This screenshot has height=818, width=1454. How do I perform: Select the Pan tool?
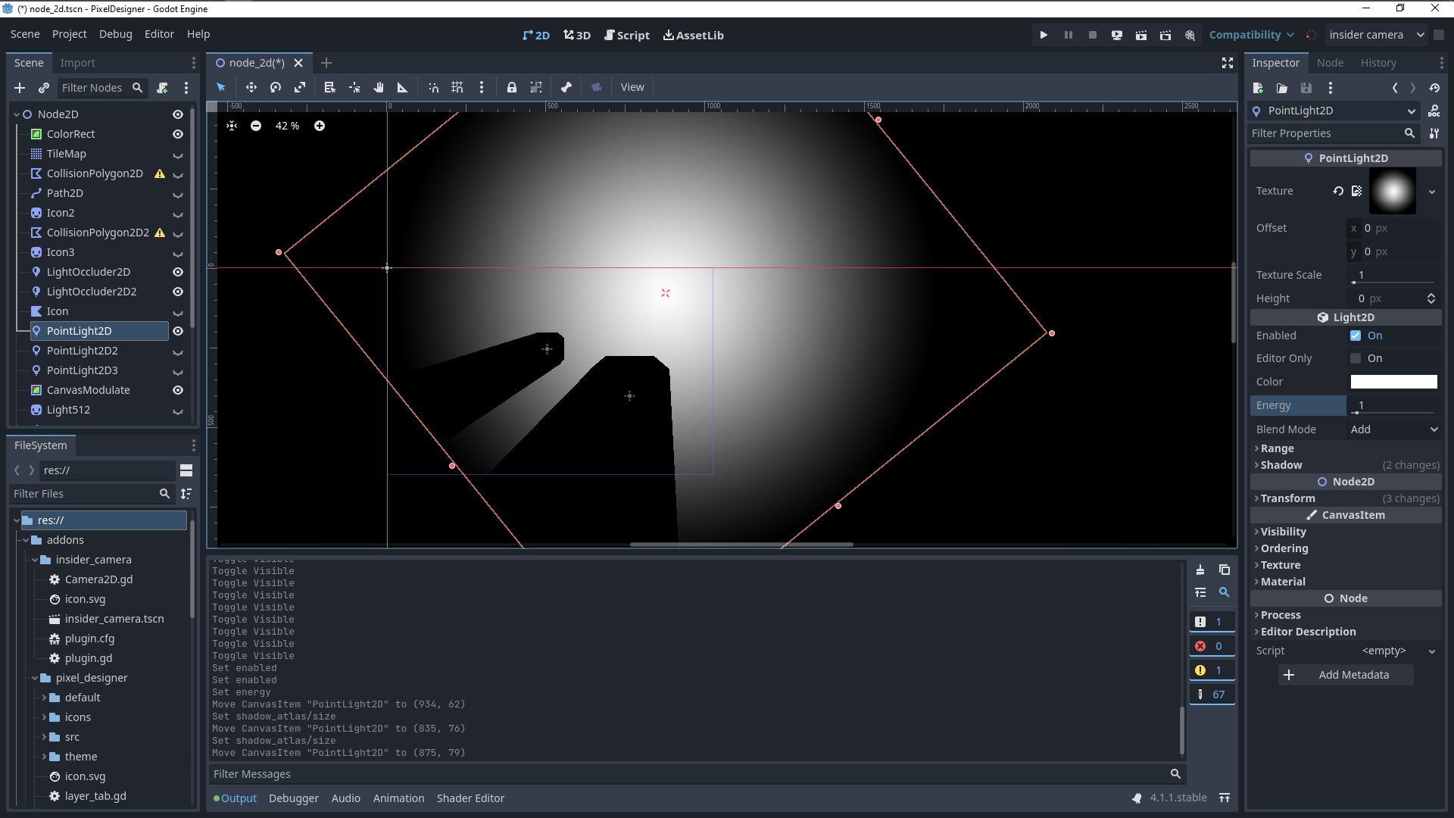[379, 87]
